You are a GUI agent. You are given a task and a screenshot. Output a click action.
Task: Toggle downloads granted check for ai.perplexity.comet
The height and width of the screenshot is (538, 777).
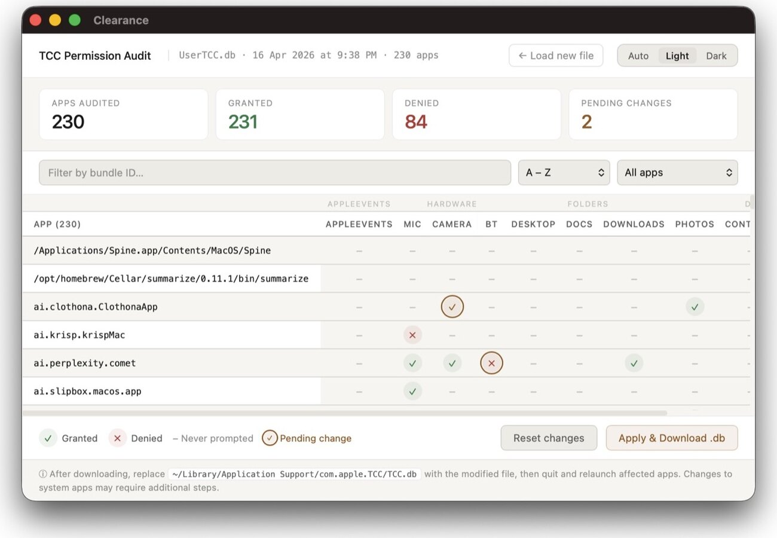pos(634,363)
